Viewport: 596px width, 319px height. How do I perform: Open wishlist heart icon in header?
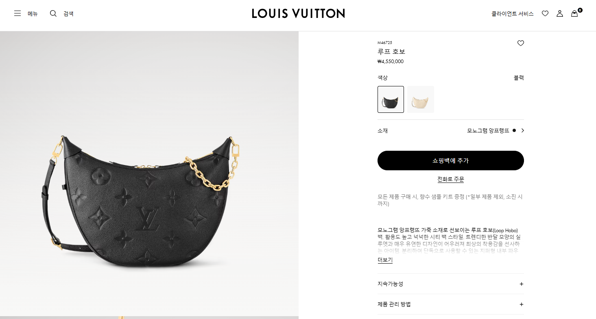click(545, 13)
